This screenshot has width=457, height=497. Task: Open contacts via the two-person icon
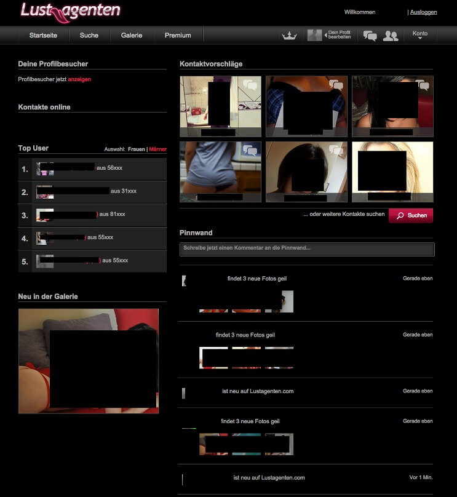pos(390,36)
